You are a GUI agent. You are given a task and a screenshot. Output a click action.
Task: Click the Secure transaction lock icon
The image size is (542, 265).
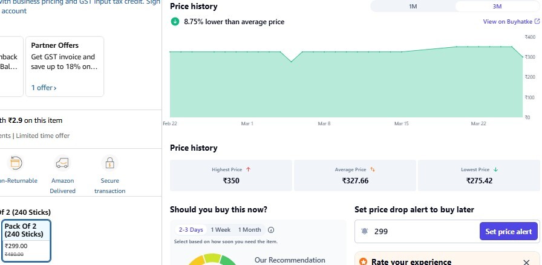(x=109, y=163)
